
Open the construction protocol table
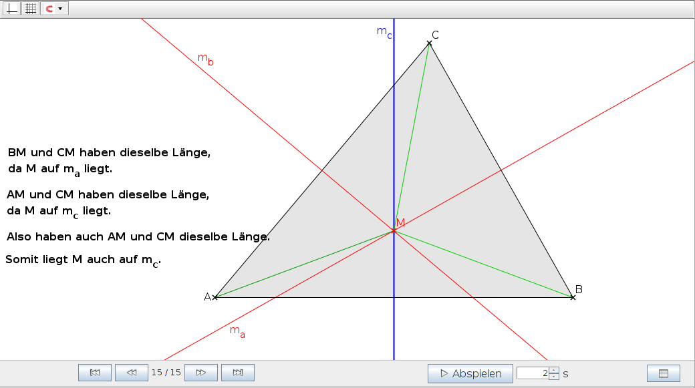pyautogui.click(x=664, y=373)
